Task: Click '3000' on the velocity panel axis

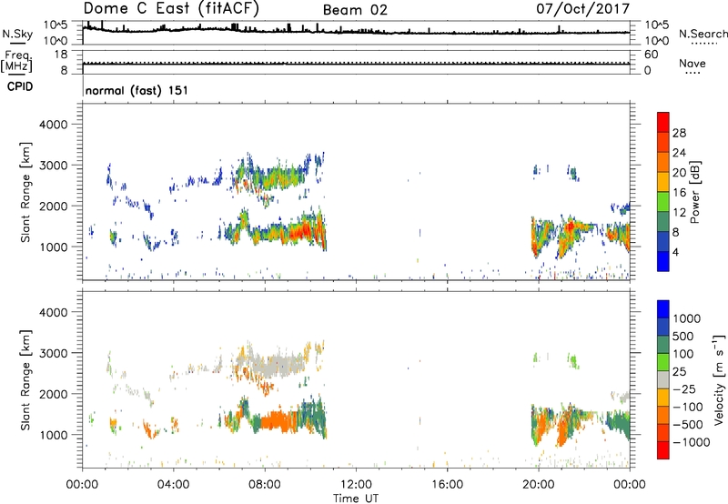Action: point(54,353)
